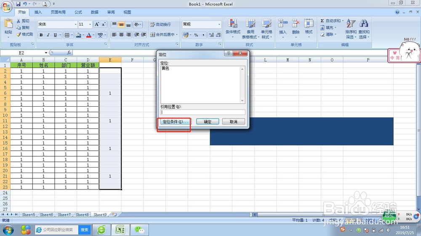Click the insert function fx icon
421x236 pixels.
69,52
